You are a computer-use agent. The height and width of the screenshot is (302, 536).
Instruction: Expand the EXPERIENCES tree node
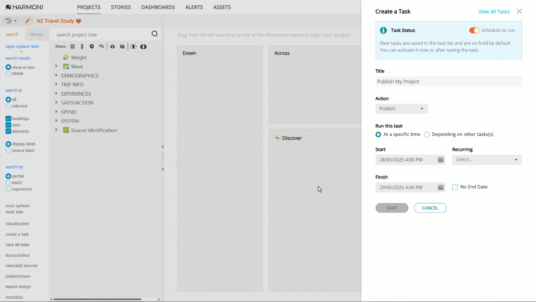[57, 94]
